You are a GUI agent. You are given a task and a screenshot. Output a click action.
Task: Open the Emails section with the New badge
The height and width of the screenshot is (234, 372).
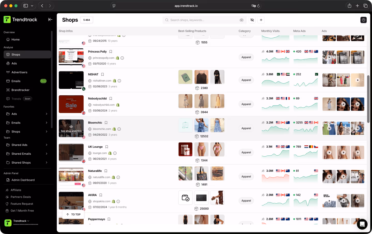click(16, 81)
